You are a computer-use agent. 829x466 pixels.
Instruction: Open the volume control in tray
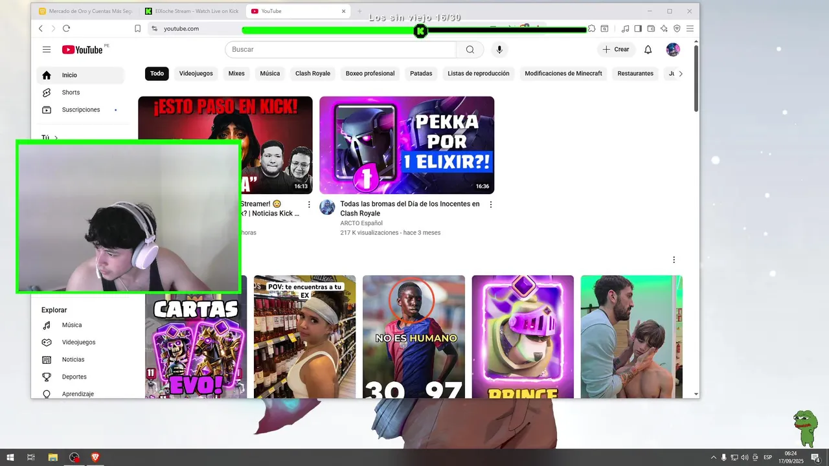[x=744, y=458]
